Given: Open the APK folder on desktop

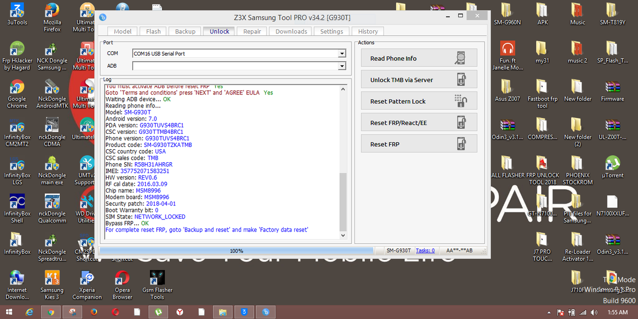Looking at the screenshot, I should (x=543, y=14).
